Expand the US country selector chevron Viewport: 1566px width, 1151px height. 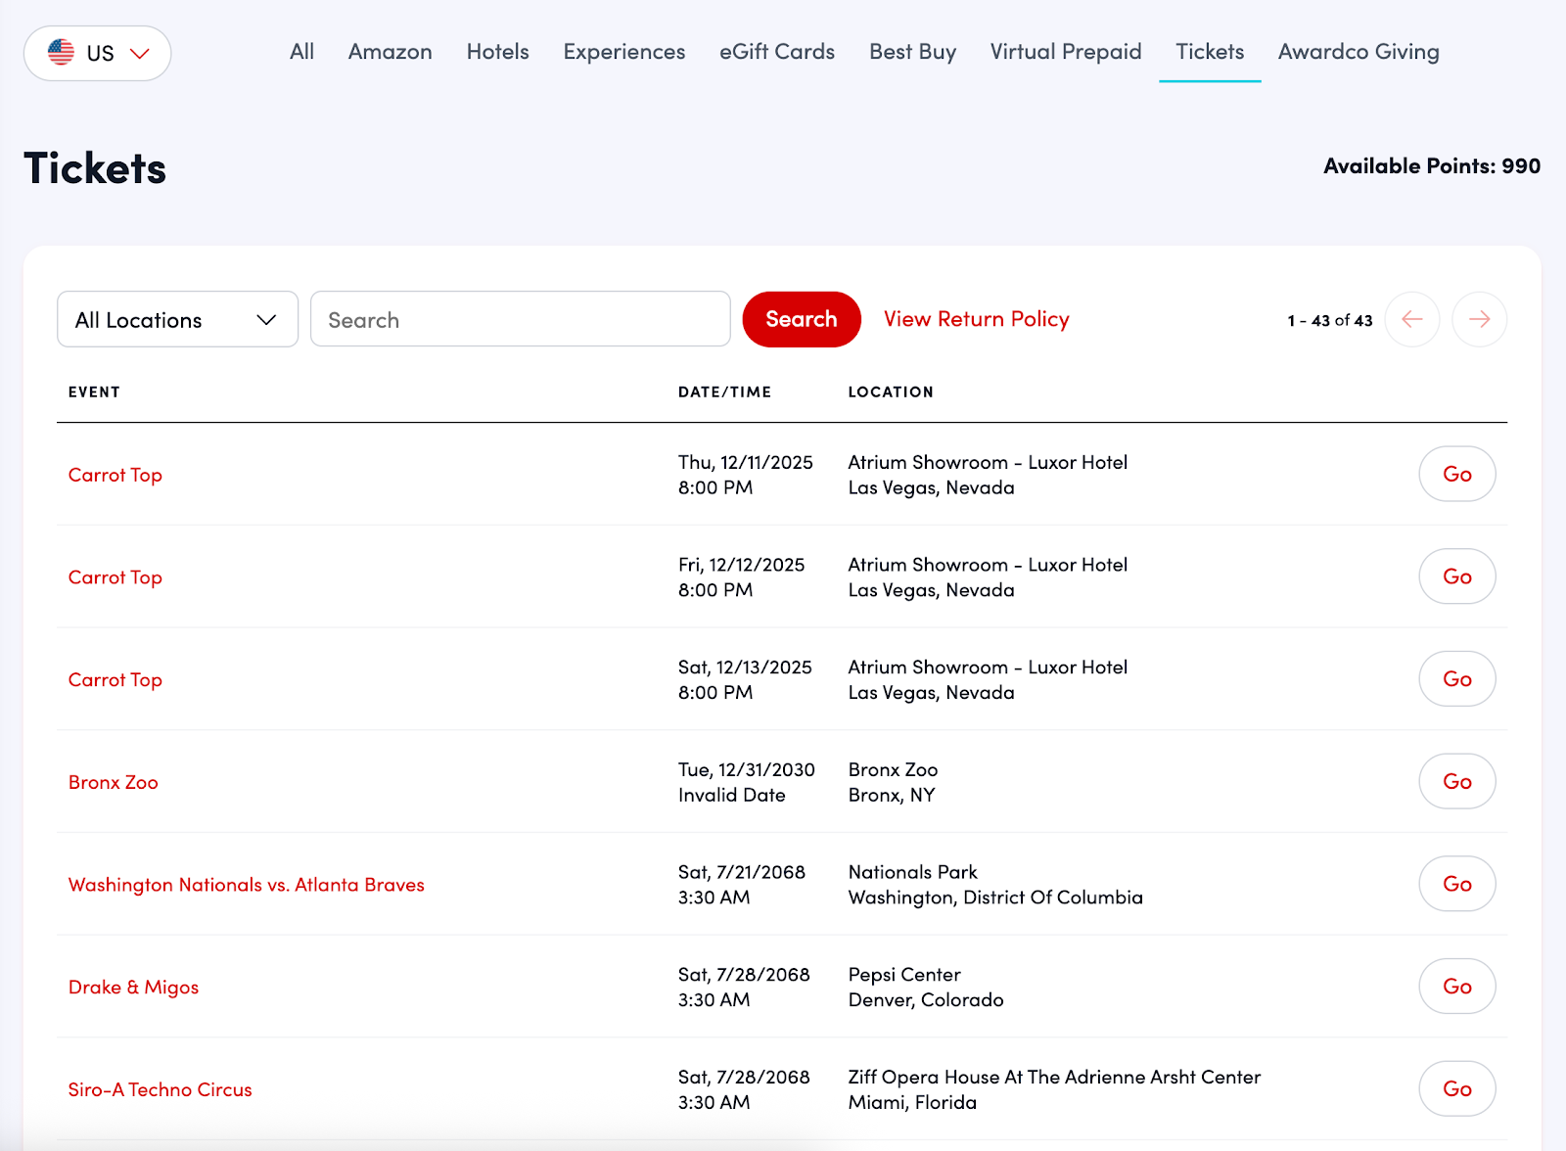pos(140,54)
